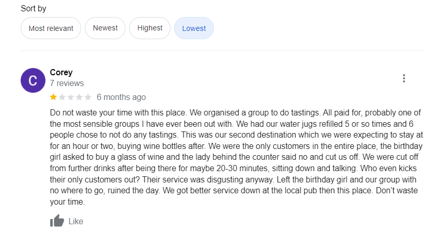Viewport: 434px width, 234px height.
Task: Click the 'Sort by' heading
Action: point(33,9)
